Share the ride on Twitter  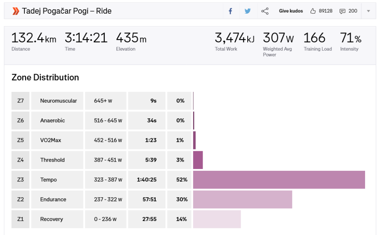point(247,11)
